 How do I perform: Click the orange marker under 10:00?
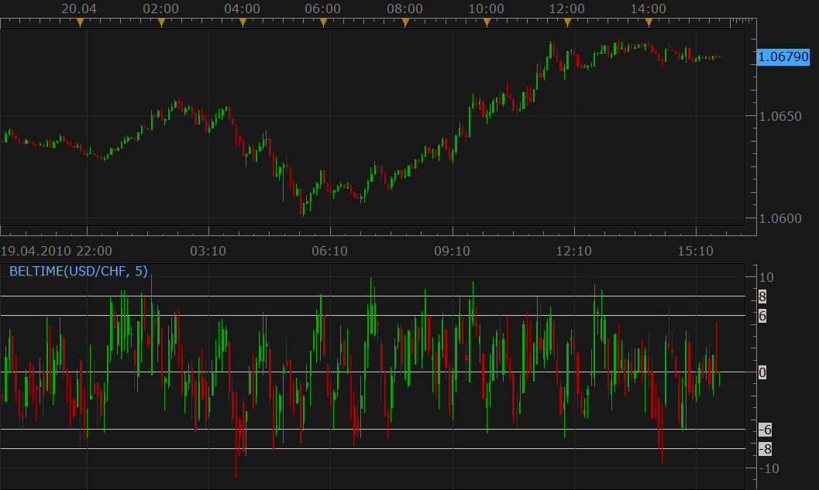487,22
